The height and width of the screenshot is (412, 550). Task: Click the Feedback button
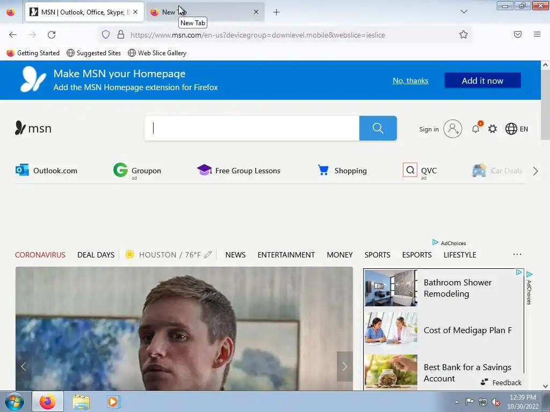[x=501, y=382]
